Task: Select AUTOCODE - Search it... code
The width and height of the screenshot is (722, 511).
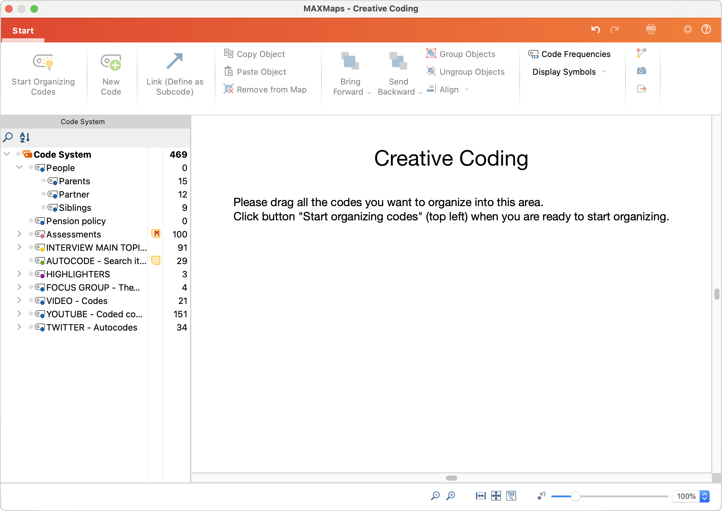Action: click(96, 261)
